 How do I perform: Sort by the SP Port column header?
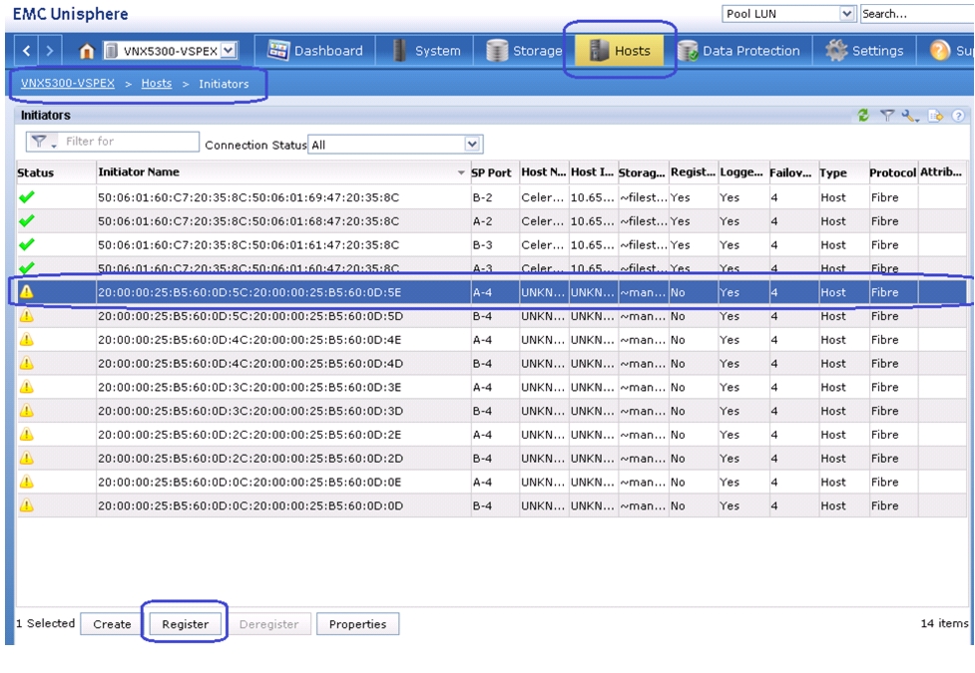(494, 172)
